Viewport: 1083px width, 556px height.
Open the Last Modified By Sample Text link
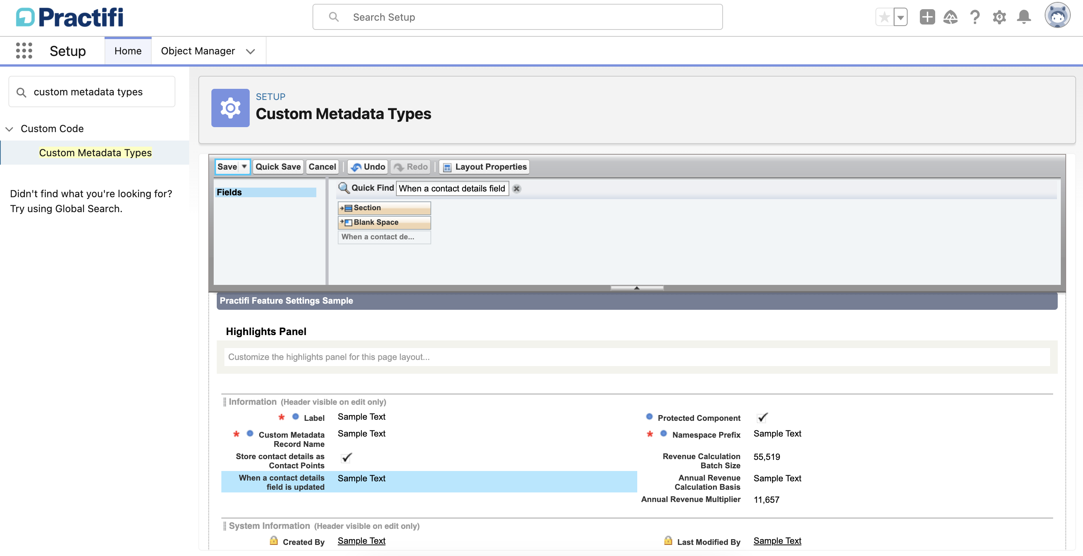(x=777, y=541)
